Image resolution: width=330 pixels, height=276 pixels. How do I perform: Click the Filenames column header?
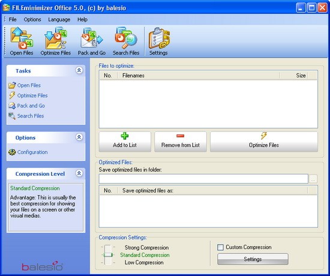pos(199,76)
